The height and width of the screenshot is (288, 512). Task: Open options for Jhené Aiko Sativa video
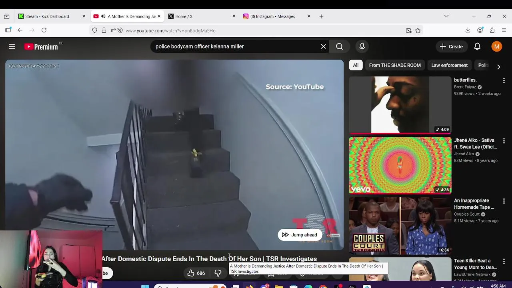[x=504, y=141]
